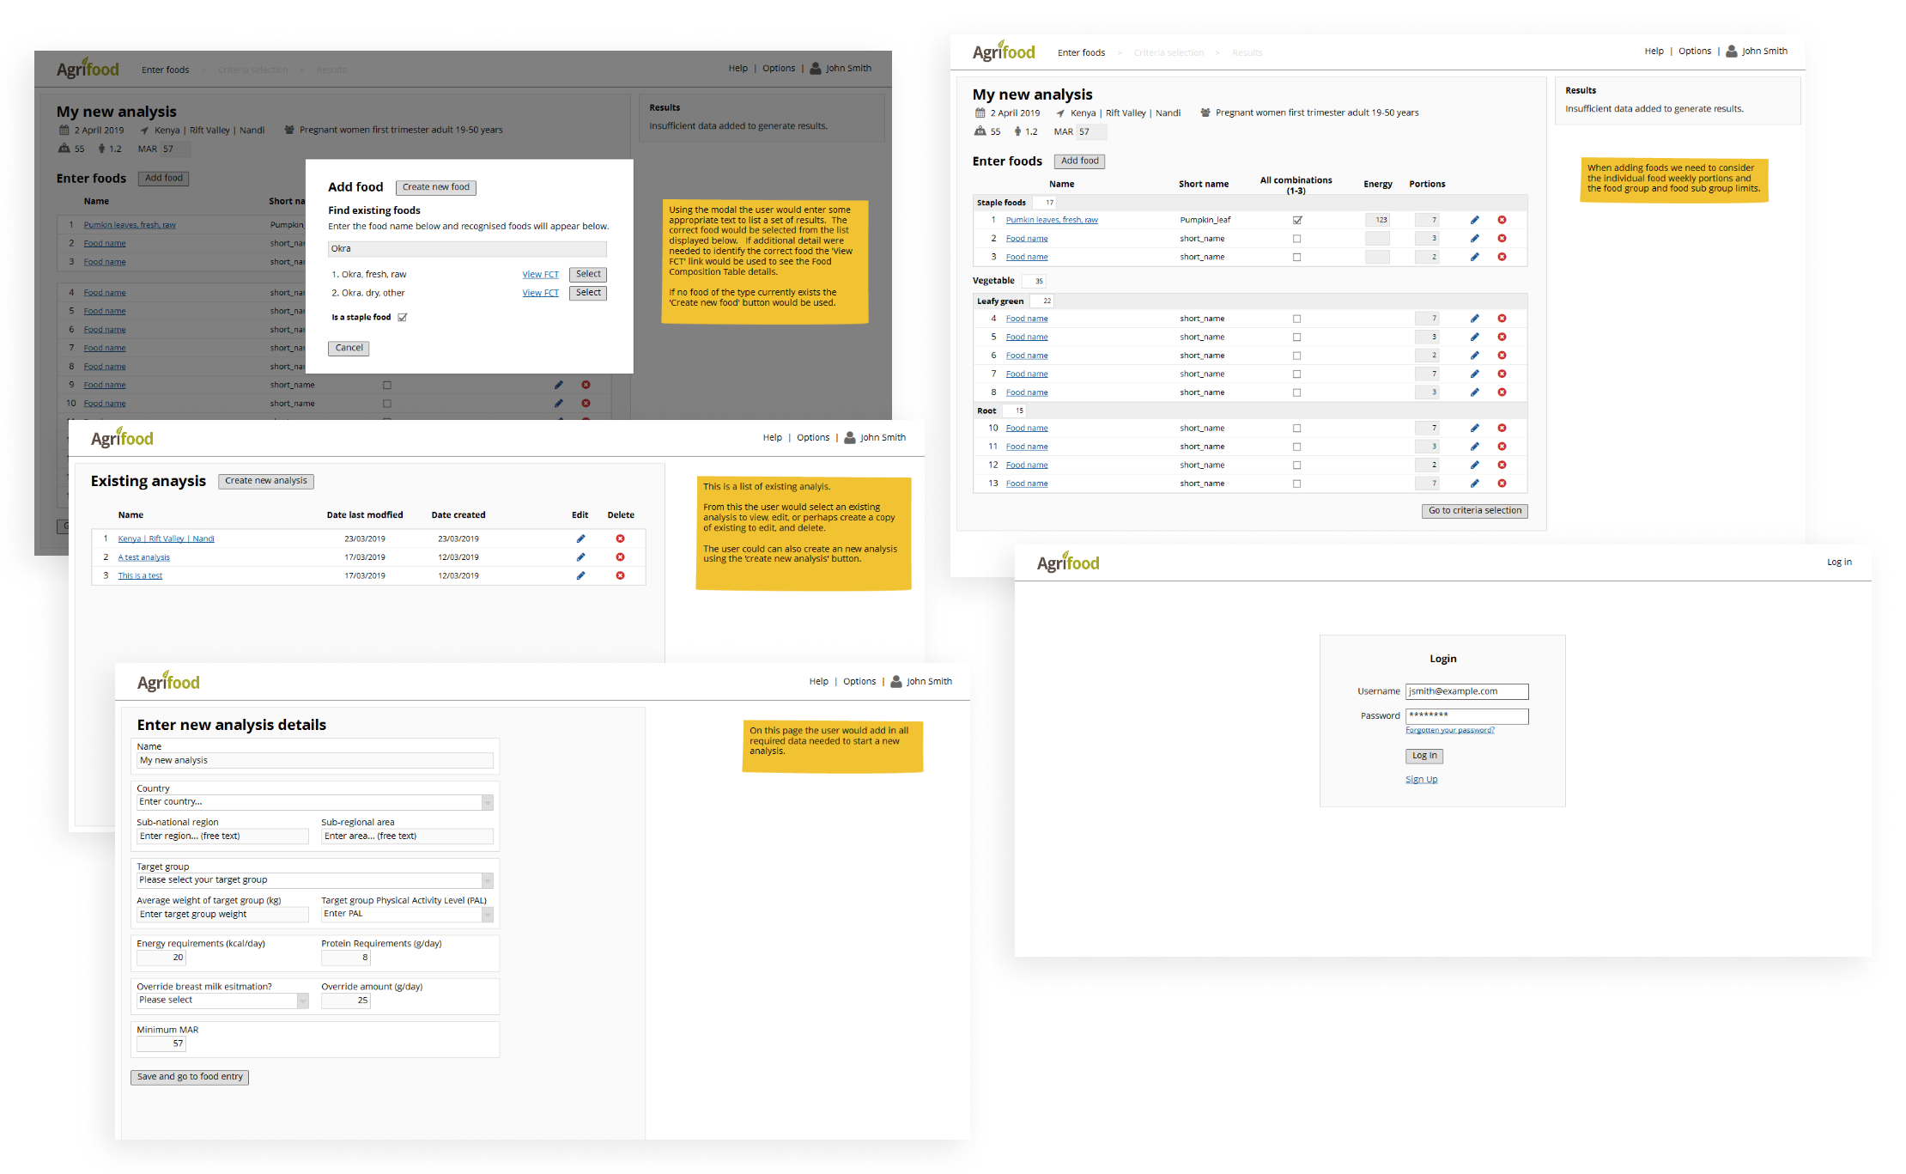Click 'Create new analysis' button
This screenshot has width=1906, height=1174.
tap(265, 481)
